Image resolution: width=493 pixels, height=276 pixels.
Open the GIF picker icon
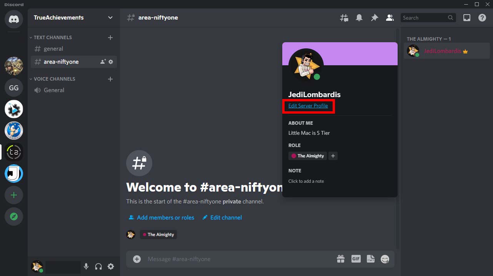(x=356, y=259)
